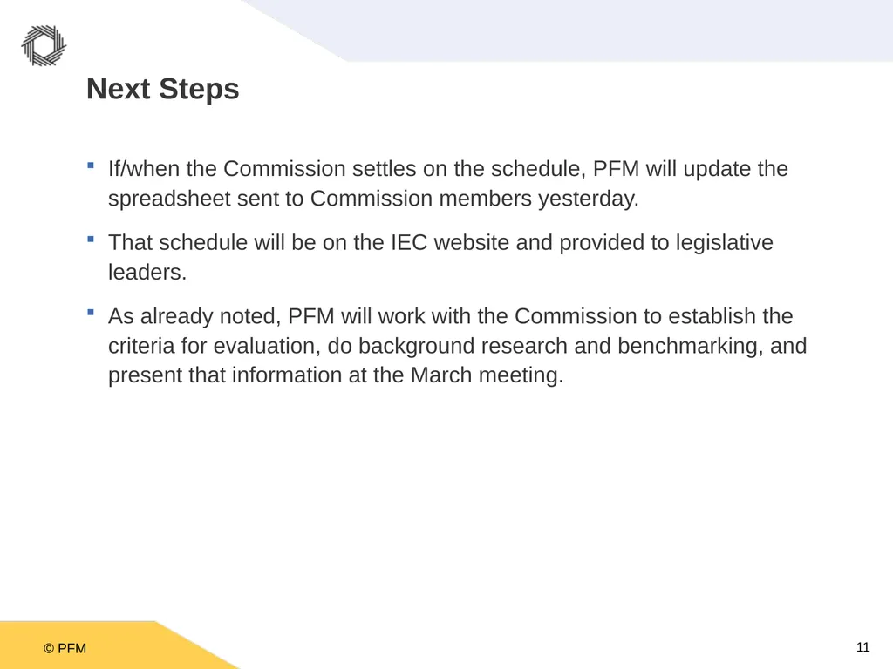
Task: Click the text 'If/when the Commission settles'
Action: pyautogui.click(x=262, y=169)
